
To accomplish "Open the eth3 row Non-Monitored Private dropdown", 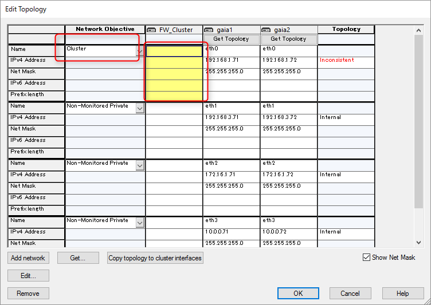I will tap(140, 223).
